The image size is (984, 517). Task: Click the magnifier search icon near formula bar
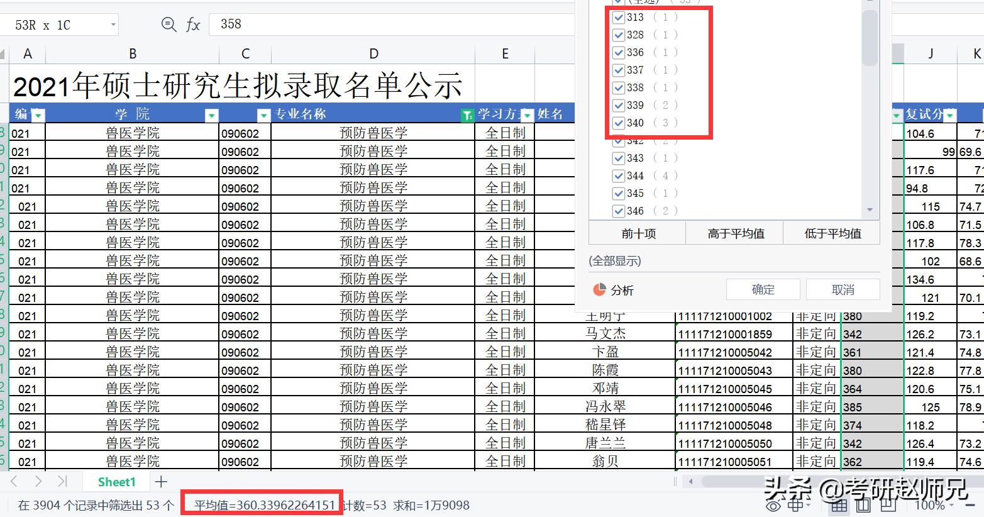click(x=169, y=24)
